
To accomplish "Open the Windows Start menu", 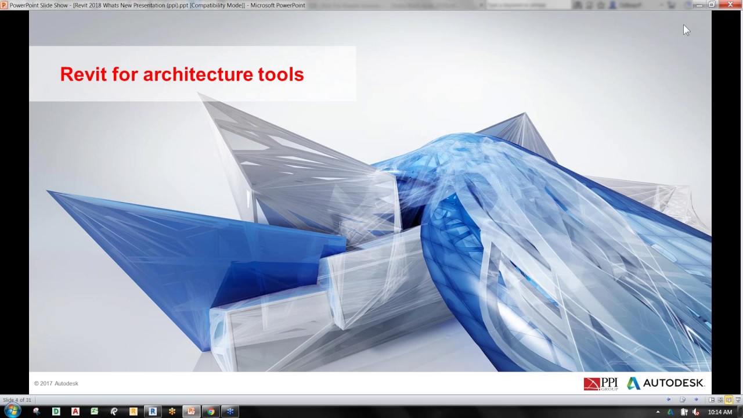I will (12, 411).
